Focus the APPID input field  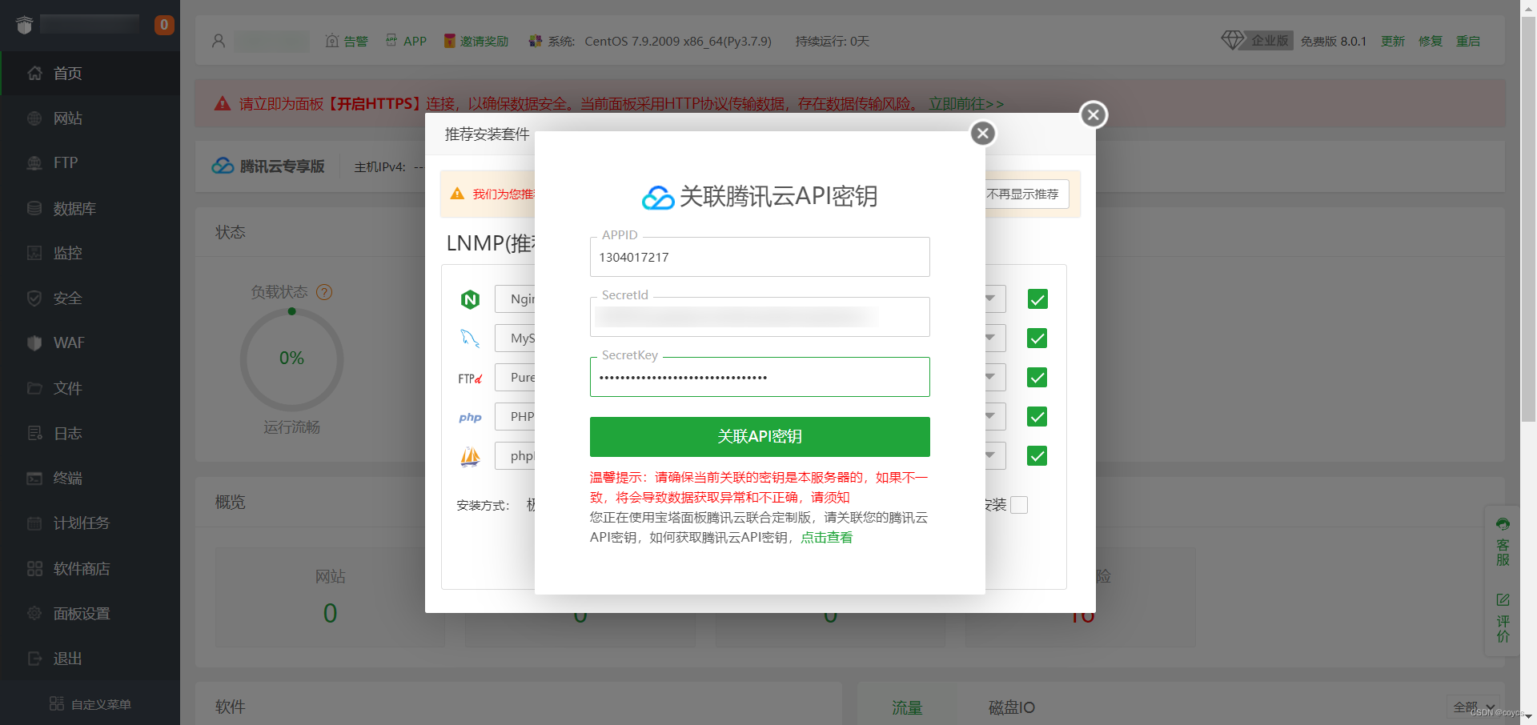[x=760, y=257]
